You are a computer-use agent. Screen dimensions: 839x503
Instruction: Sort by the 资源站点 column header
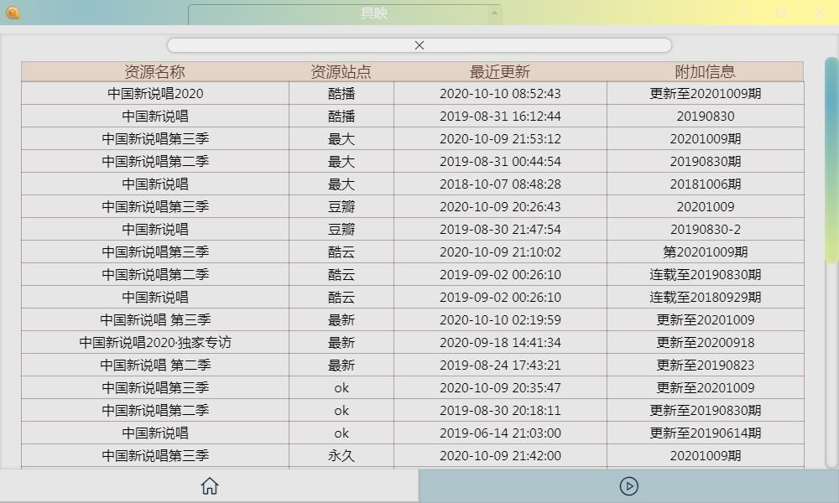pyautogui.click(x=341, y=71)
